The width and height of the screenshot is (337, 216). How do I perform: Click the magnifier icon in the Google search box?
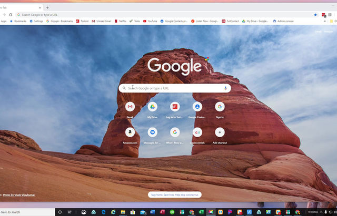click(x=124, y=88)
